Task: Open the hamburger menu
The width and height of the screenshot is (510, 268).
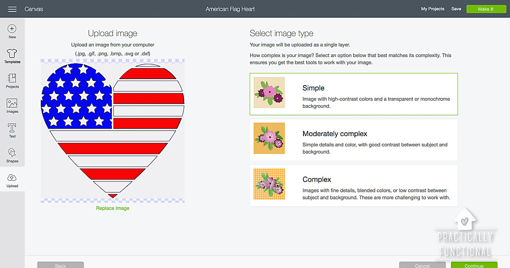Action: pos(12,9)
